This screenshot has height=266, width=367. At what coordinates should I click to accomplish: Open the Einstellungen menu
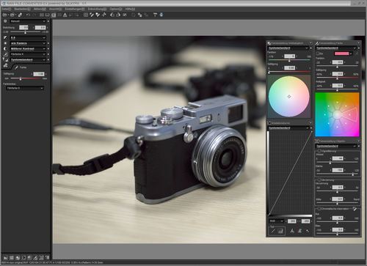tap(75, 9)
